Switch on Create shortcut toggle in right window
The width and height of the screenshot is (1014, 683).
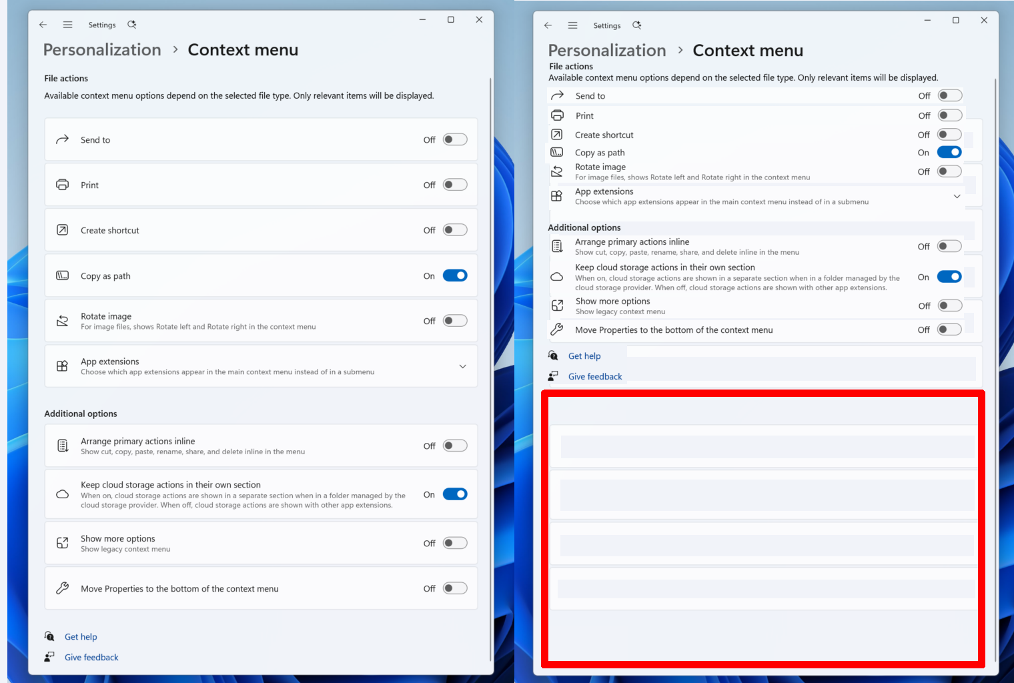coord(949,134)
